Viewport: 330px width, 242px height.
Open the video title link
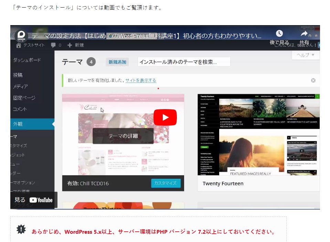click(147, 36)
